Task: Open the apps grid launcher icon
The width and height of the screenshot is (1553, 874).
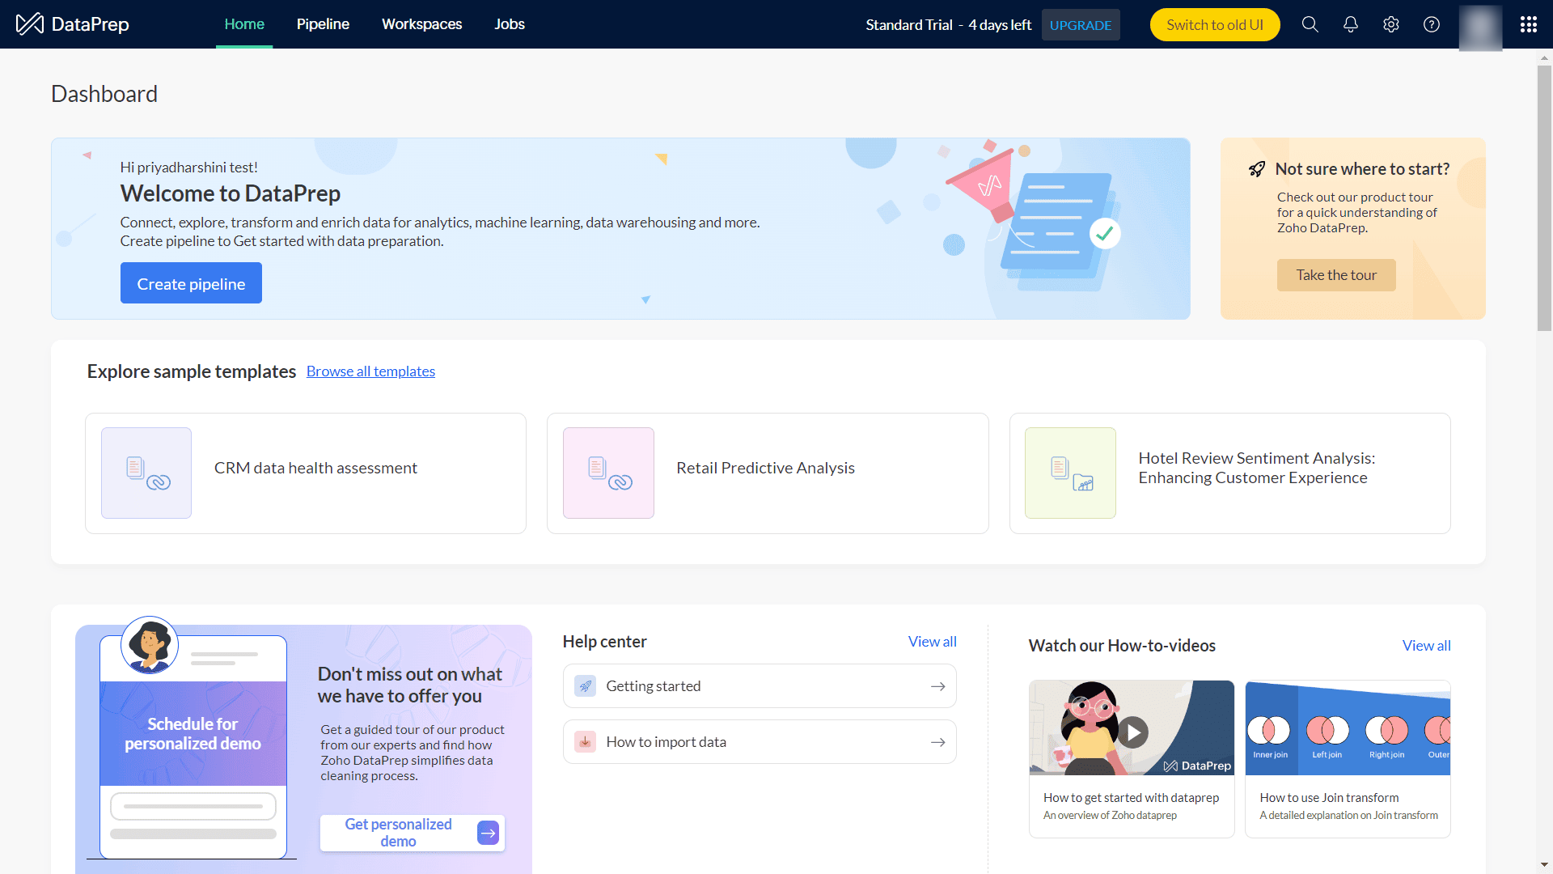Action: pyautogui.click(x=1528, y=24)
